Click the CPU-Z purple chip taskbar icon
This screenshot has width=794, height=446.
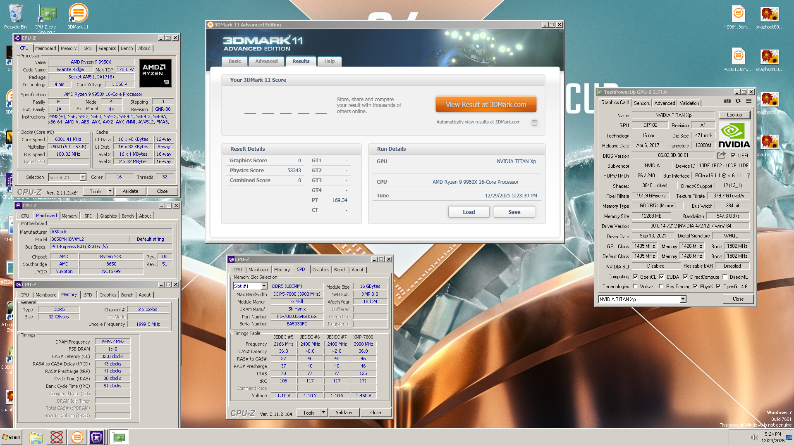[x=96, y=437]
